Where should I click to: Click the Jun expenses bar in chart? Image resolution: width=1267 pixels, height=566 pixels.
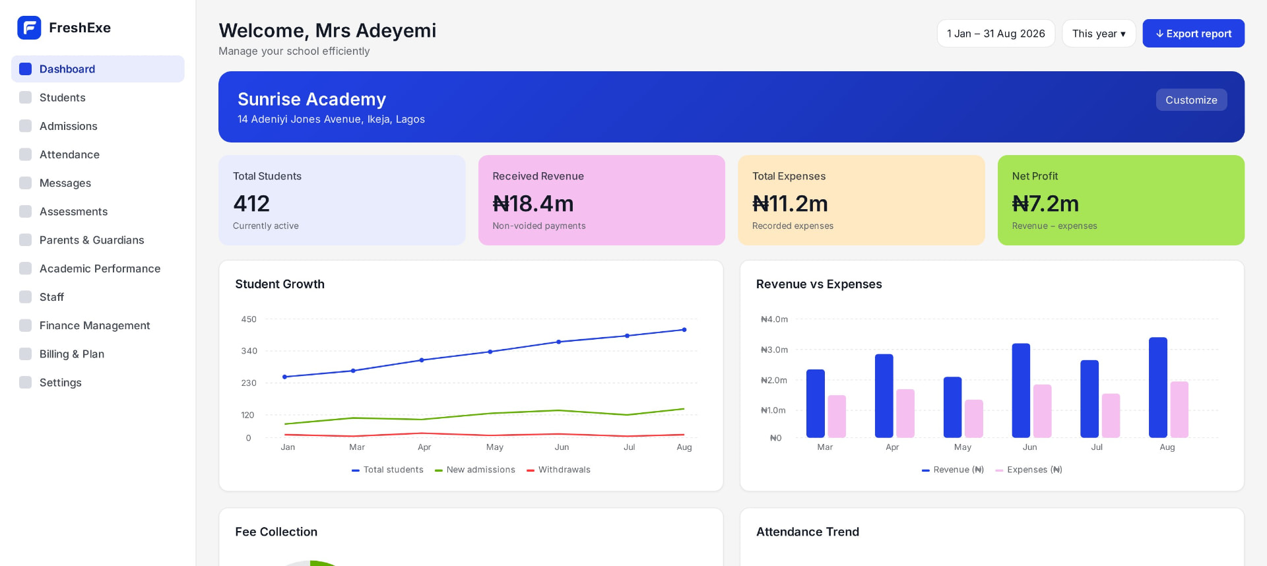(x=1043, y=411)
